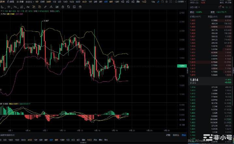Choose 年K interval in bottom bar

106,140
